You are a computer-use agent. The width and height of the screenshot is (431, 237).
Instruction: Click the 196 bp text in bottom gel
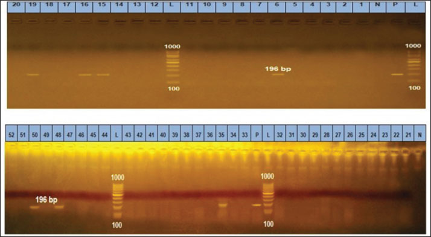click(x=46, y=200)
